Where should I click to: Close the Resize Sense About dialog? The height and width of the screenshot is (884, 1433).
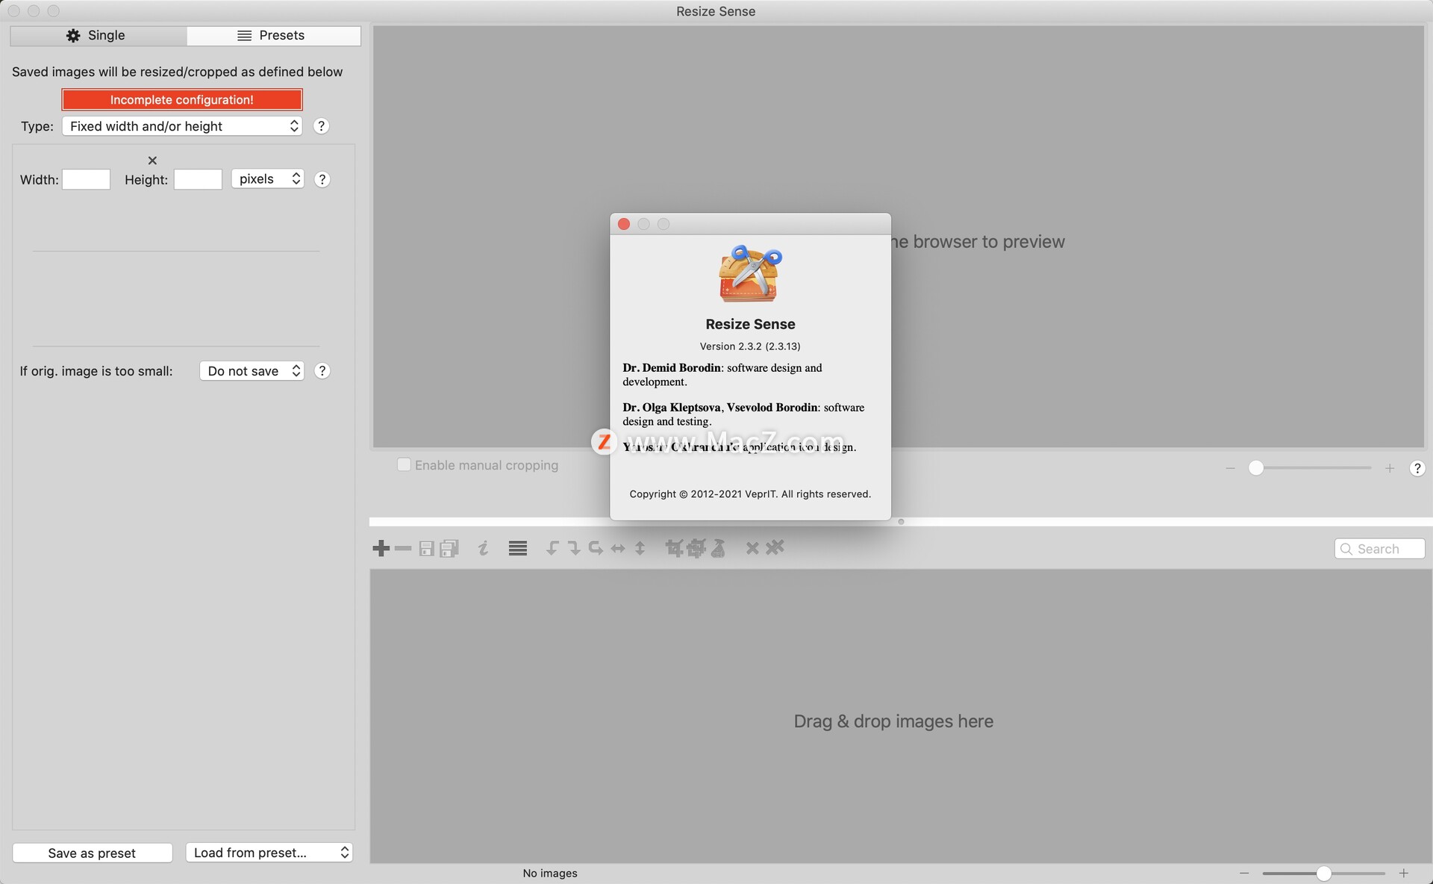pos(624,224)
